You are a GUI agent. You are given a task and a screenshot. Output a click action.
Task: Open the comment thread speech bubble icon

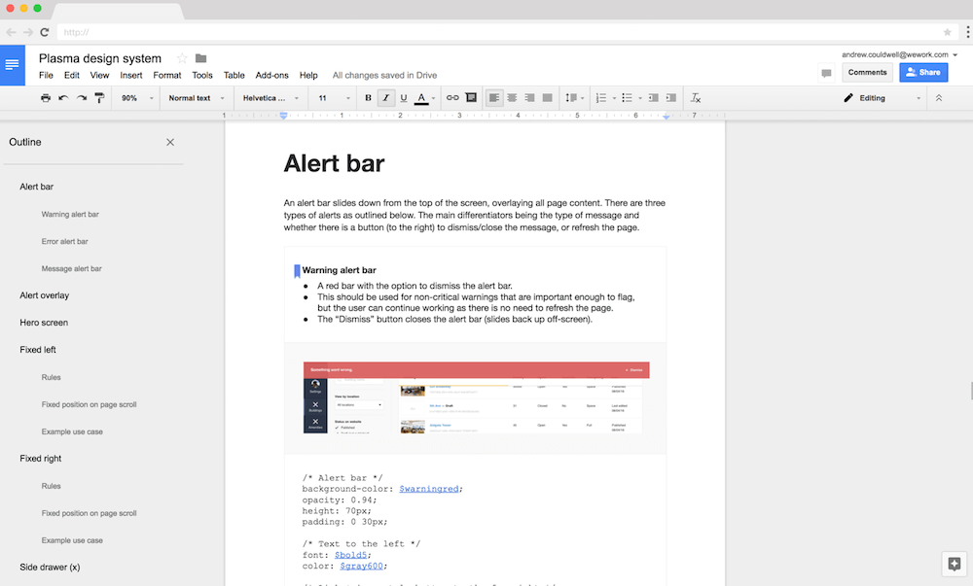tap(826, 73)
